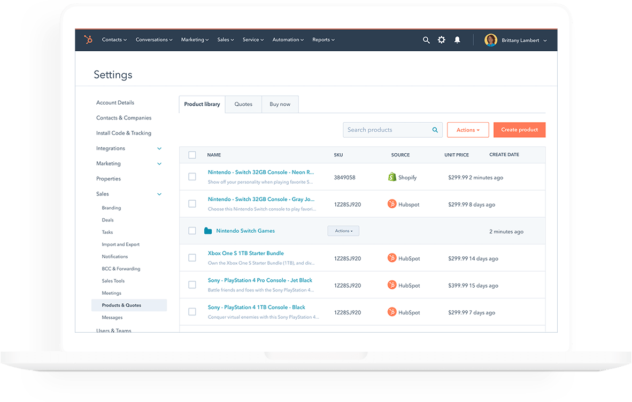The width and height of the screenshot is (632, 402).
Task: Click the Create product button
Action: tap(519, 130)
